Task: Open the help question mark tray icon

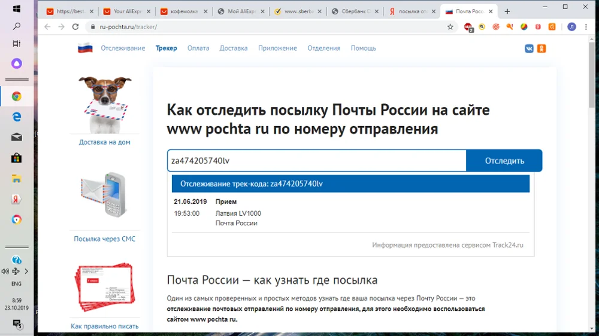Action: tap(16, 259)
